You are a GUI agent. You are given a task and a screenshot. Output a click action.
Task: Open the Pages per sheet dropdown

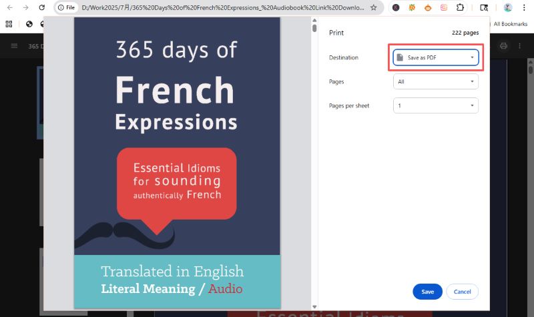click(436, 105)
